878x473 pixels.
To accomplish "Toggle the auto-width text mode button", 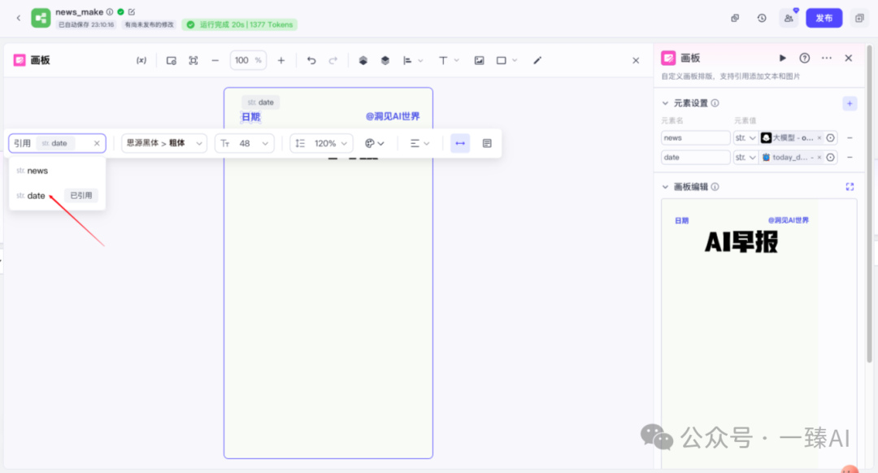I will tap(460, 143).
